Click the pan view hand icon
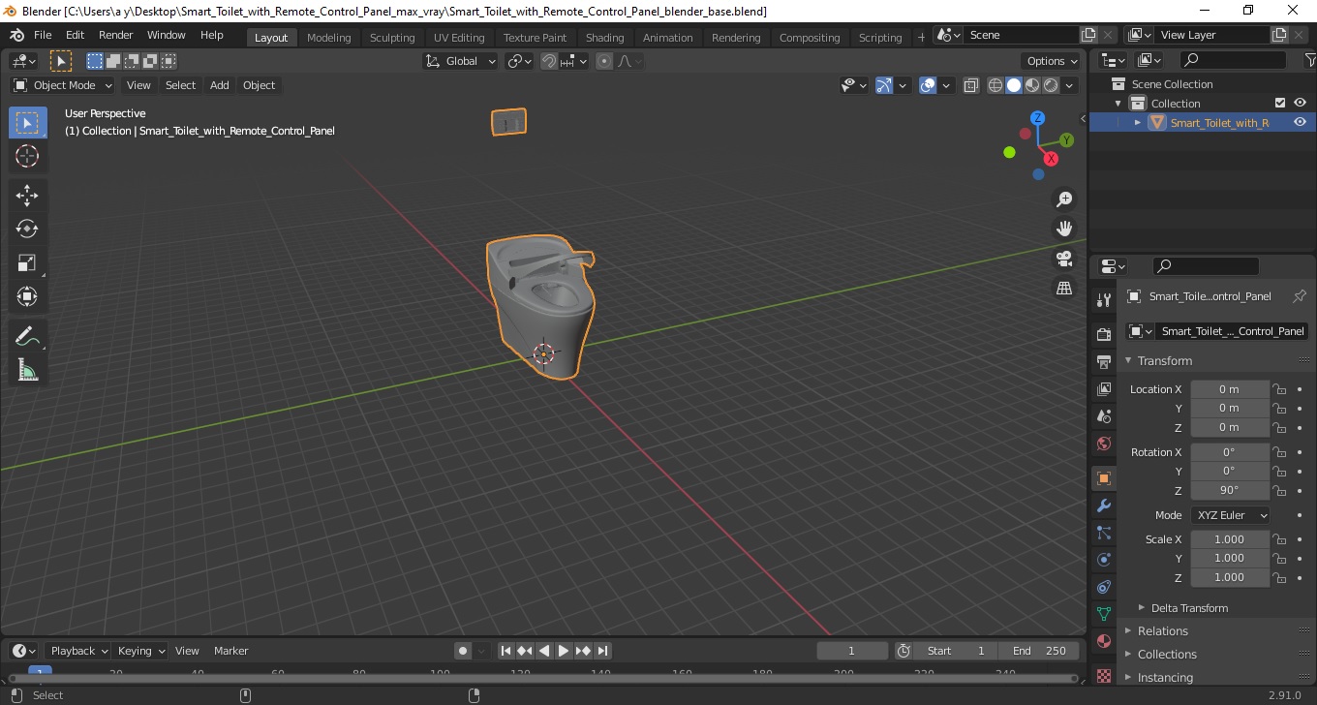Viewport: 1317px width, 705px height. [x=1064, y=230]
